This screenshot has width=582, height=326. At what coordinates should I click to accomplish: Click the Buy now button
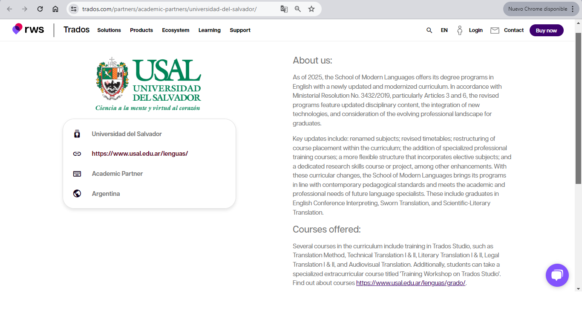(x=547, y=30)
